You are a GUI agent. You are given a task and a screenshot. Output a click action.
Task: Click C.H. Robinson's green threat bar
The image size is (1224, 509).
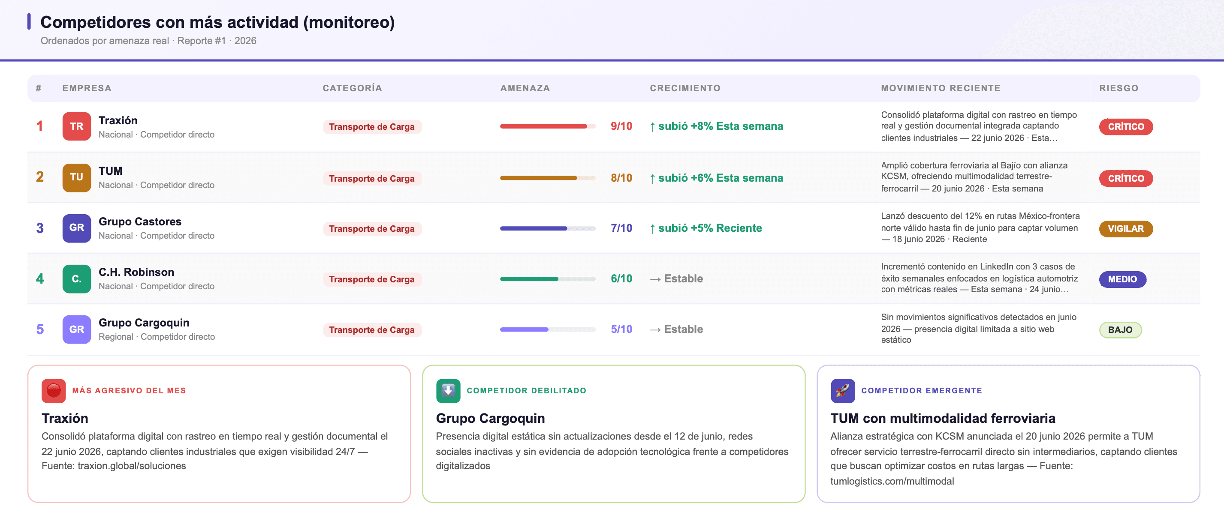coord(547,279)
